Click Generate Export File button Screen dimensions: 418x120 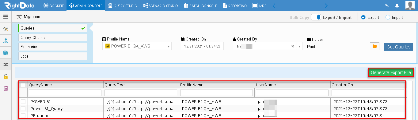[x=391, y=72]
